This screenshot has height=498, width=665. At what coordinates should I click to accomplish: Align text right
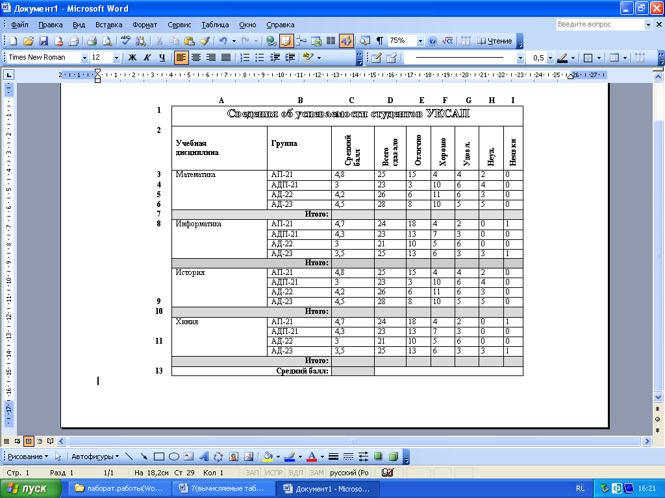pyautogui.click(x=211, y=58)
